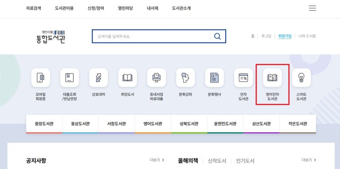Screen dimensions: 340x169
Task: Expand 공지사항 with its 더보기 link
Action: 157,160
